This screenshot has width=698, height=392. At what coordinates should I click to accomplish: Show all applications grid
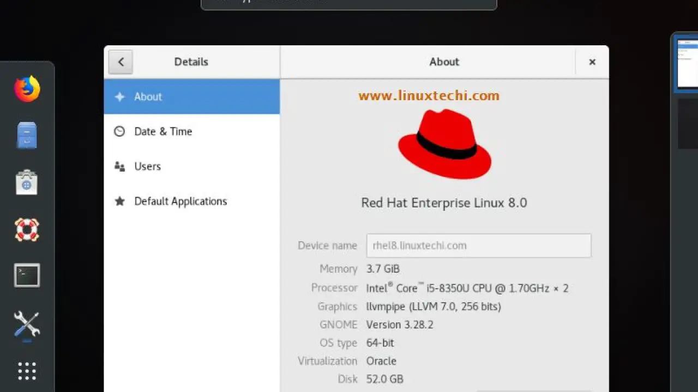[x=27, y=371]
